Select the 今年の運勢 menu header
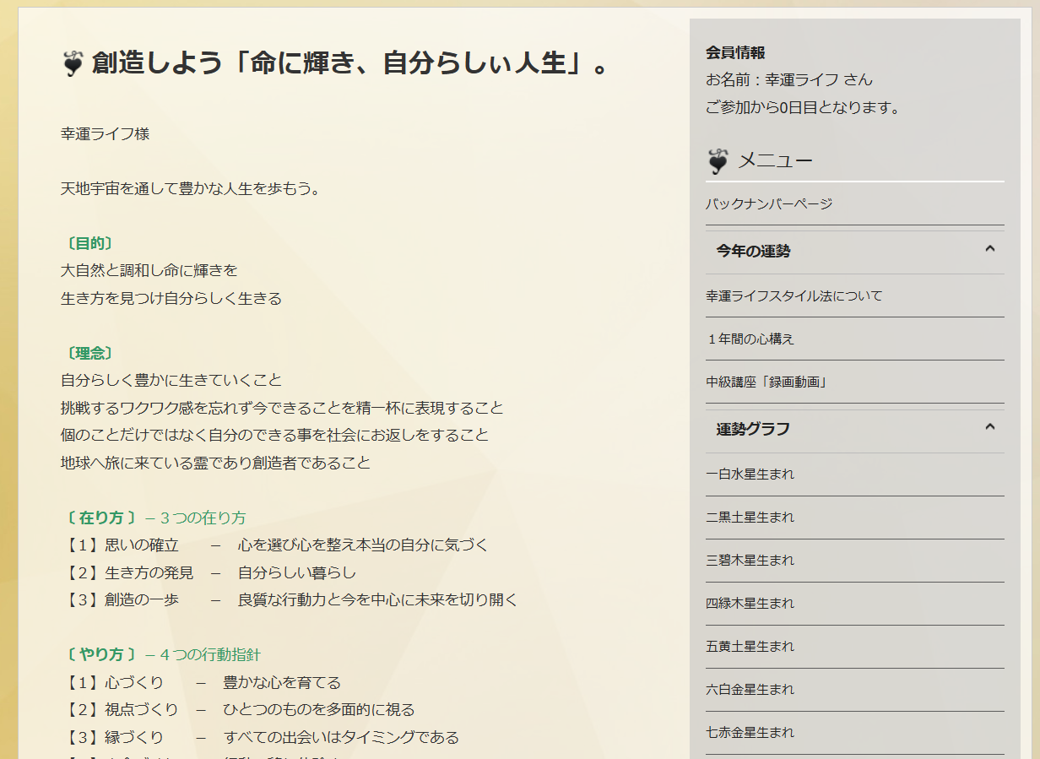 753,252
